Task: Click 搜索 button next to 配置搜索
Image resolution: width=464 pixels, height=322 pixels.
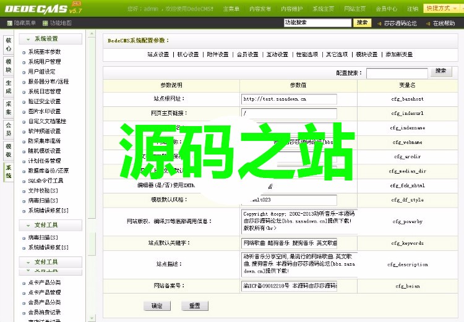Action: tap(440, 71)
